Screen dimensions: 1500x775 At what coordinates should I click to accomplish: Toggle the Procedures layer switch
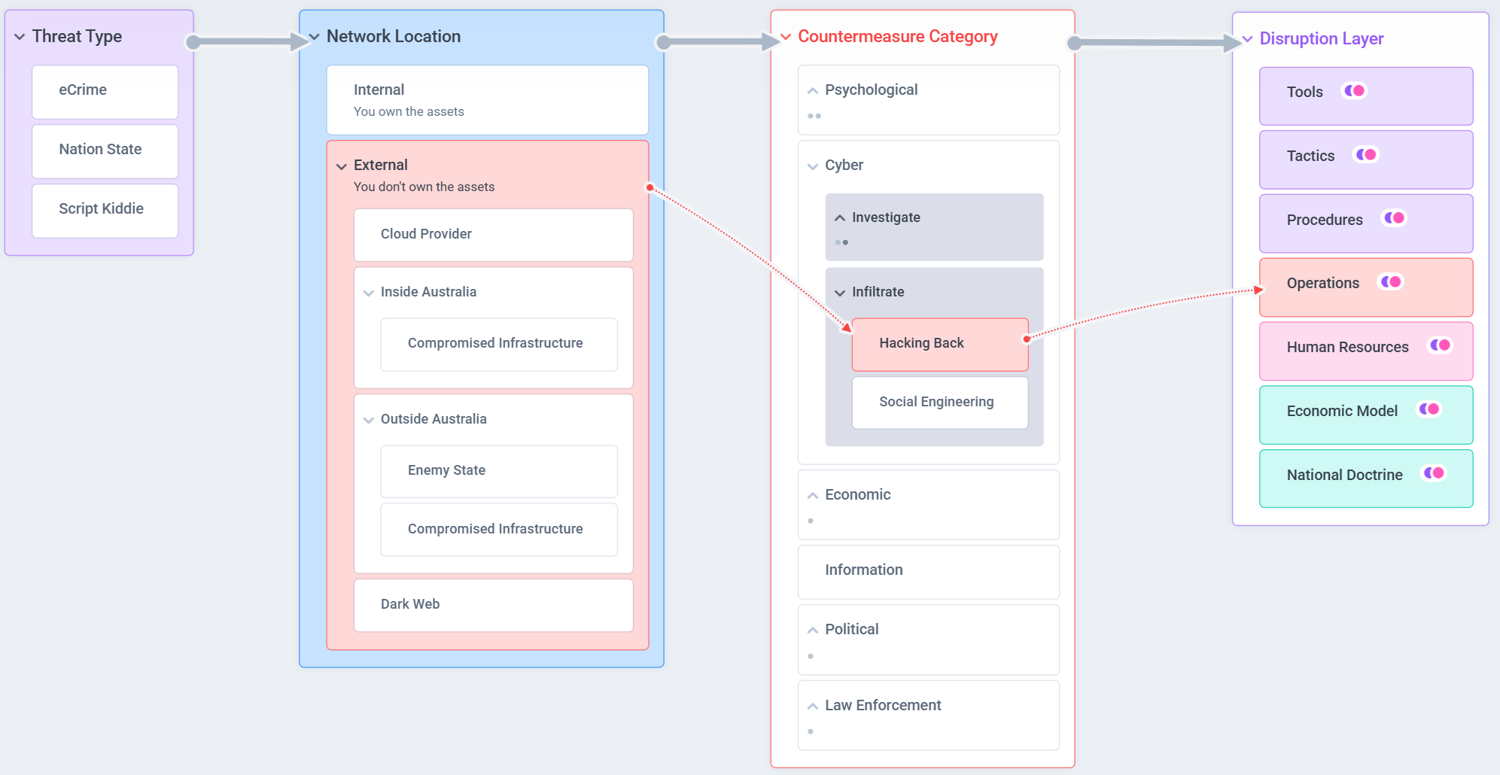(1394, 218)
